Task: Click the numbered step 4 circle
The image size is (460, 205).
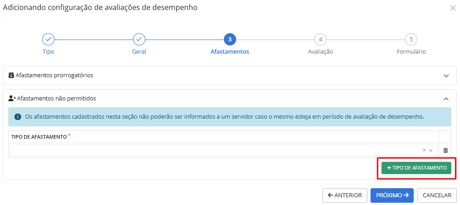Action: 321,39
